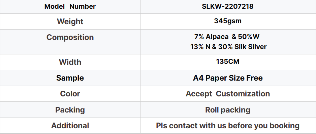The width and height of the screenshot is (316, 134).
Task: Select the 7% Alpaca & 50%W text
Action: pyautogui.click(x=227, y=37)
